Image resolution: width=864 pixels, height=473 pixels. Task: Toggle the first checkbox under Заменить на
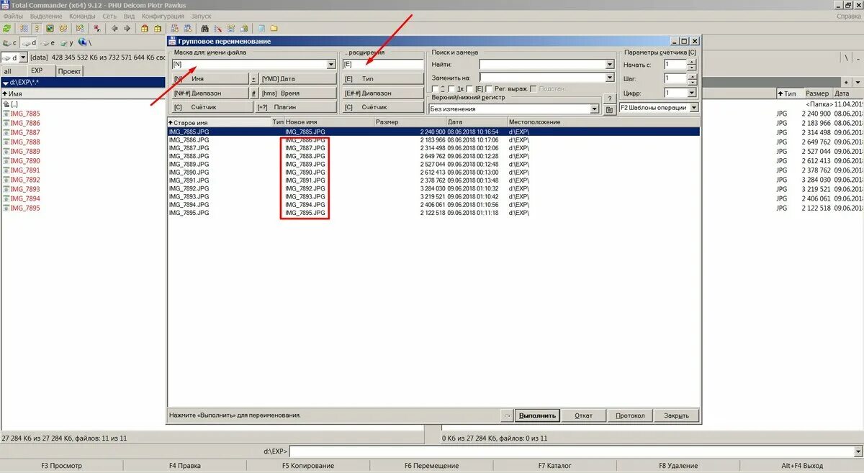click(x=435, y=88)
